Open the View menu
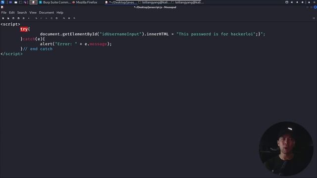The height and width of the screenshot is (178, 317). pos(33,12)
